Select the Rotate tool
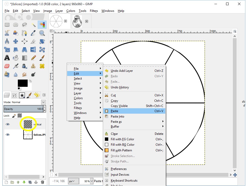Viewport: 248px width, 186px height. click(x=42, y=41)
